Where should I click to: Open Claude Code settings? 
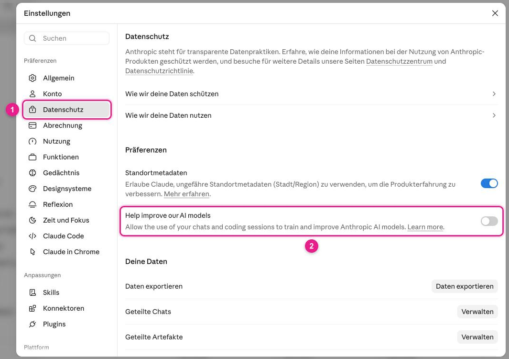coord(67,236)
